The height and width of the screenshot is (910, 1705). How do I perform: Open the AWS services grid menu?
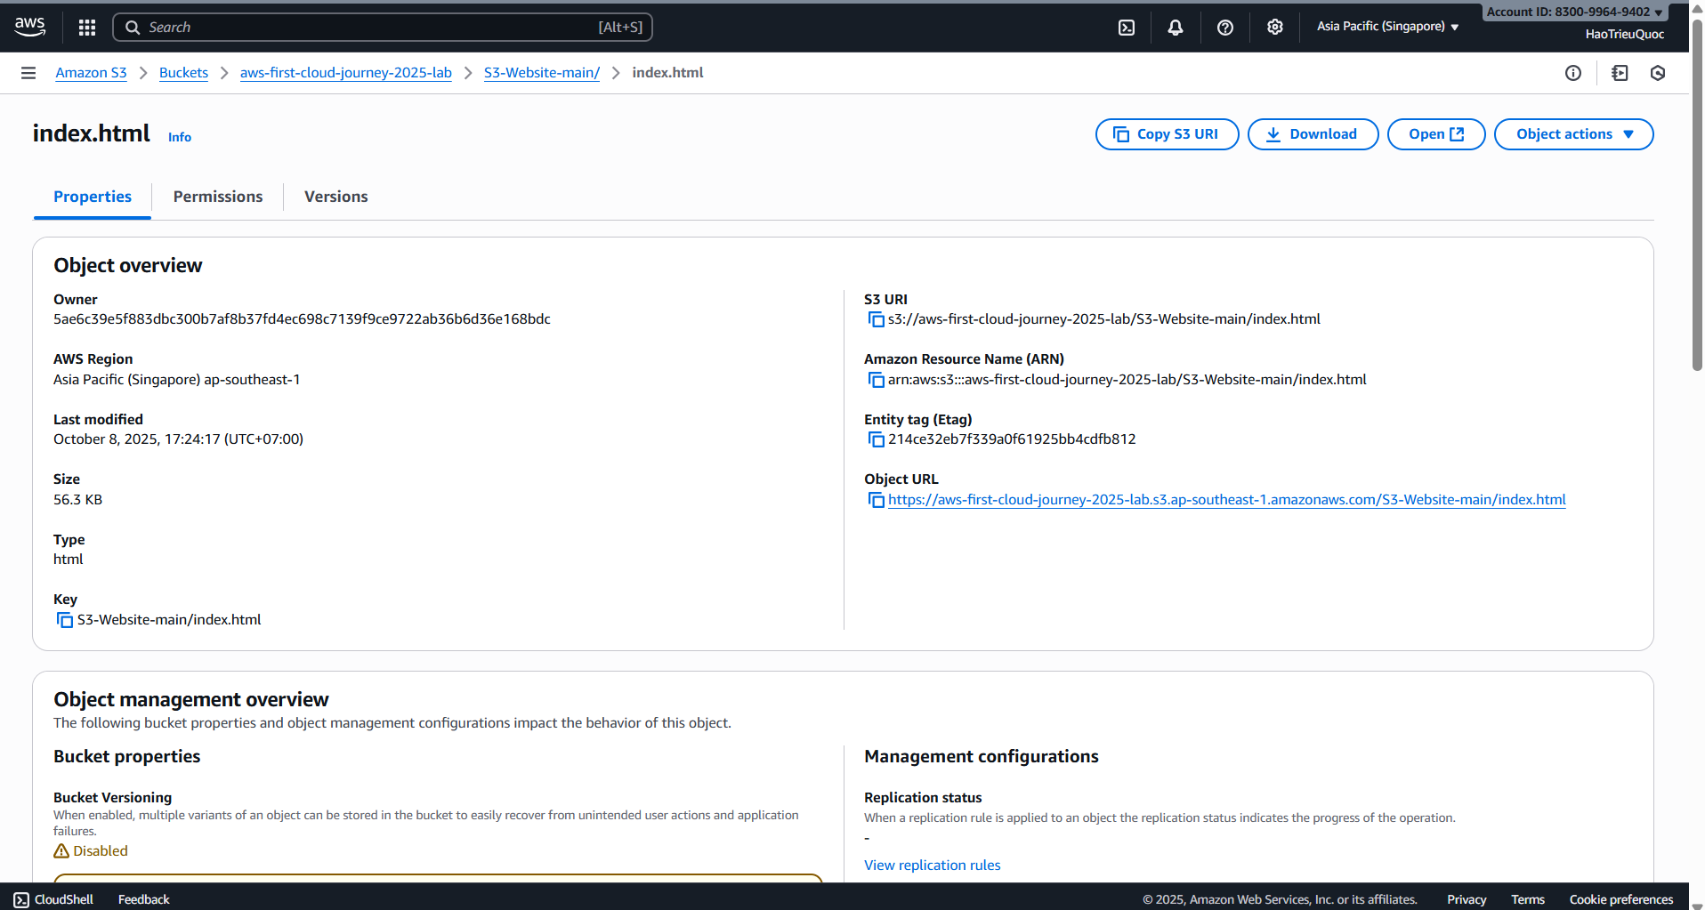click(x=86, y=28)
